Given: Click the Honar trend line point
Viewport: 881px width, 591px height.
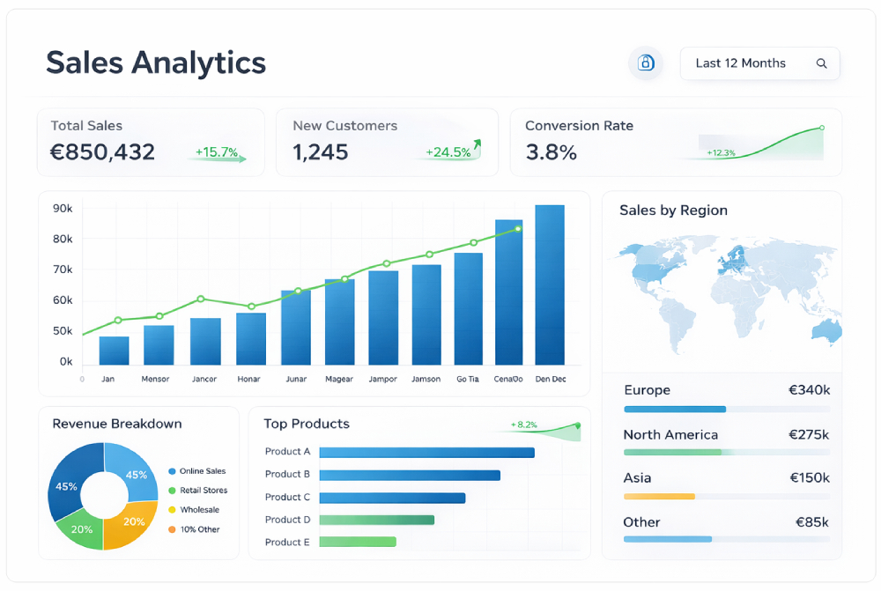Looking at the screenshot, I should [x=251, y=307].
